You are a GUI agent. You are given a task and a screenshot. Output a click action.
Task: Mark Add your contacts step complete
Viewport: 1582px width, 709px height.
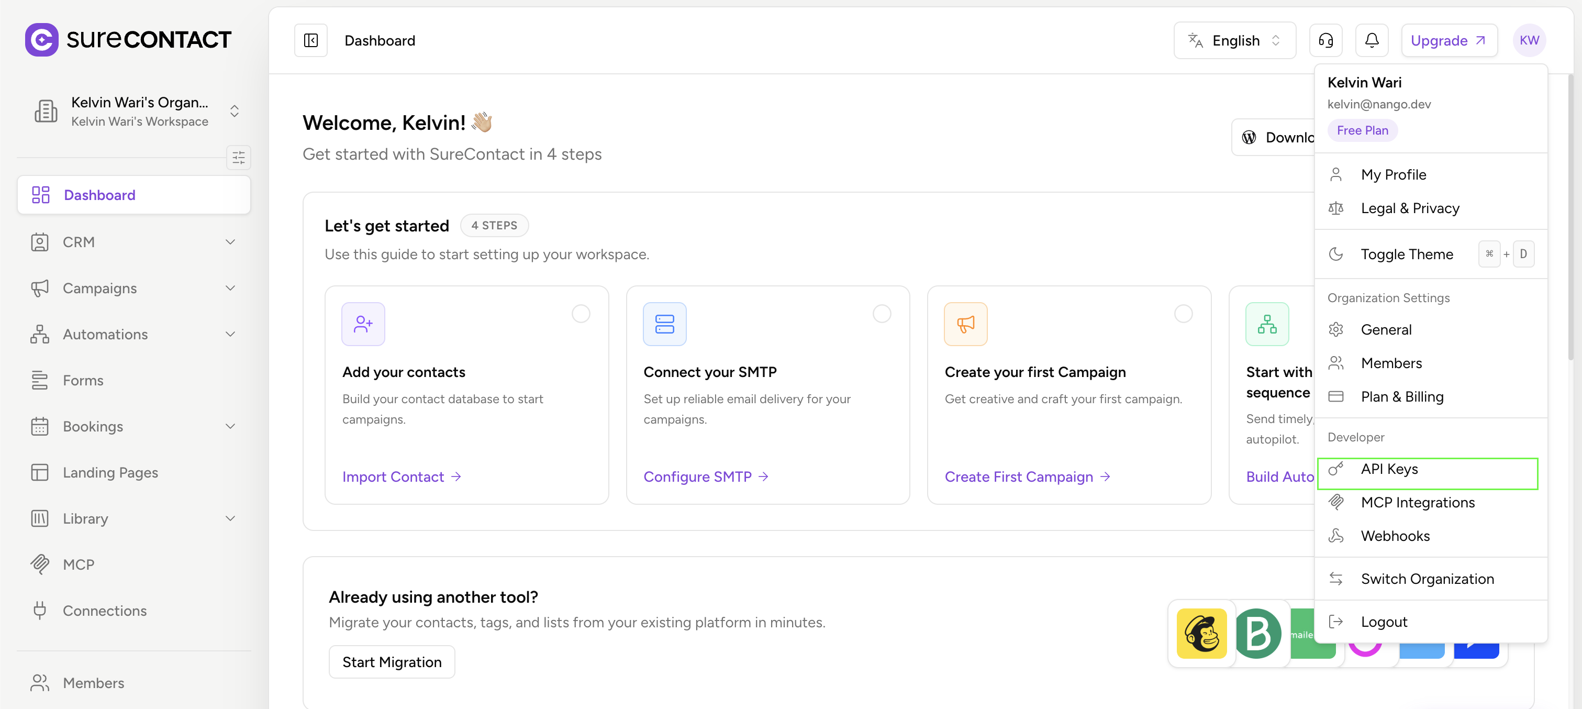(581, 314)
